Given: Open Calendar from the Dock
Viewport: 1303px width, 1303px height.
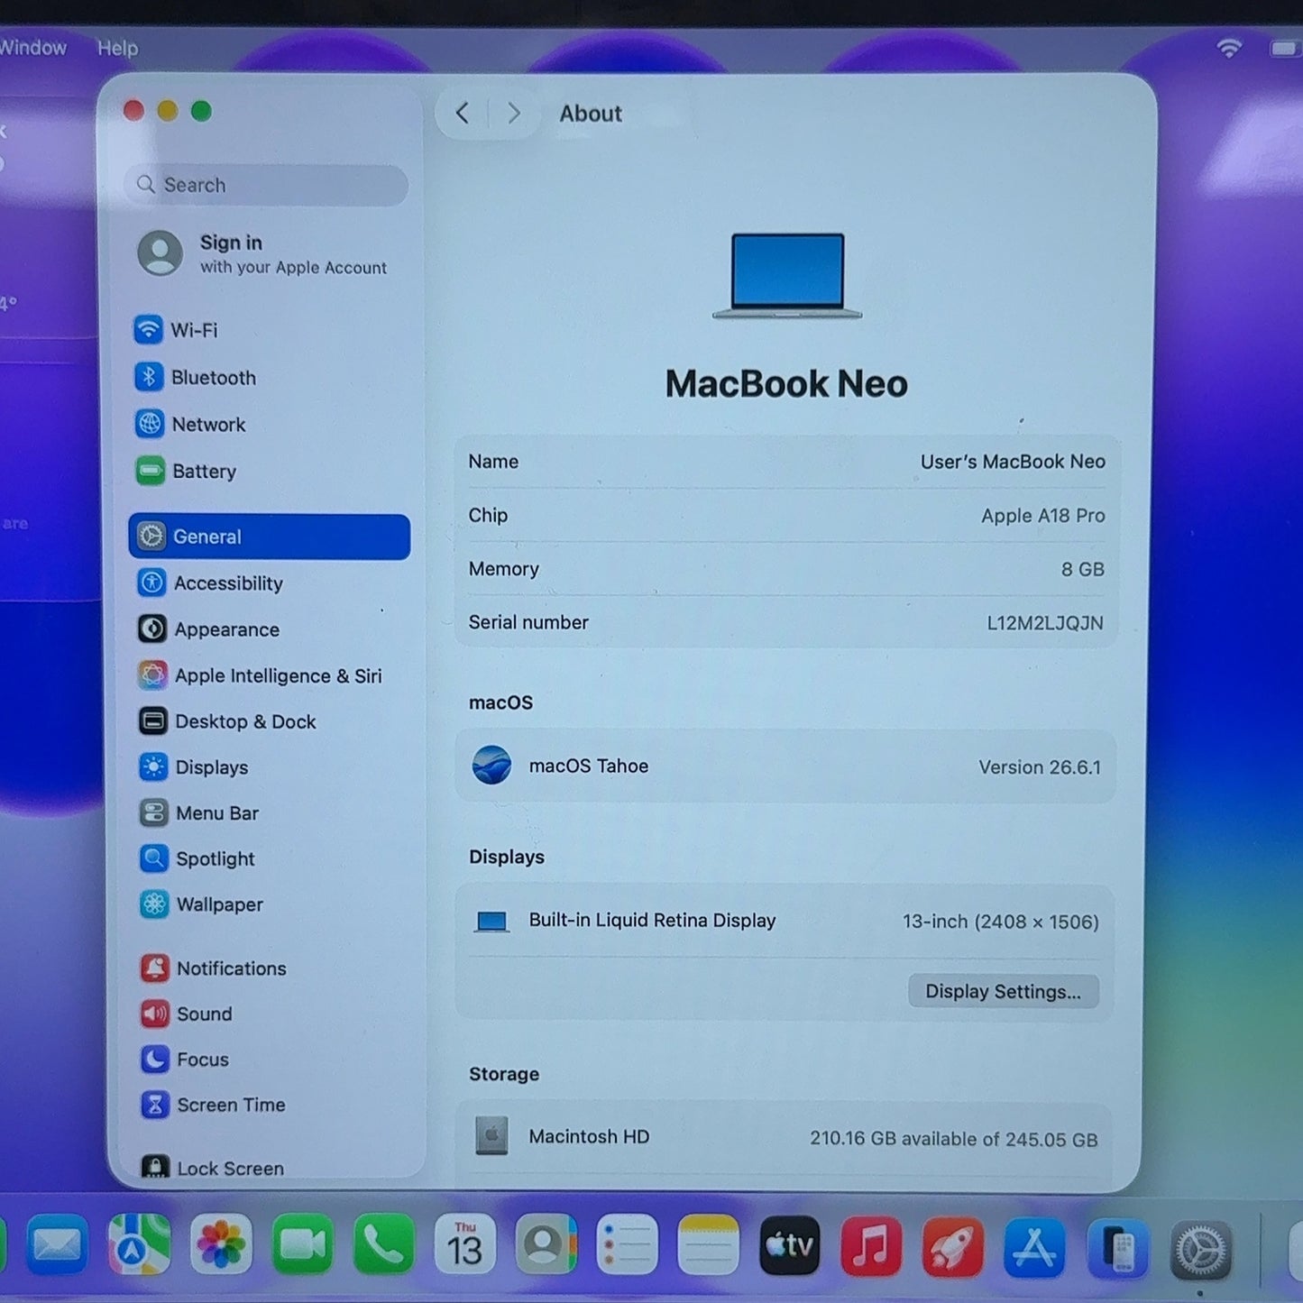Looking at the screenshot, I should pyautogui.click(x=464, y=1245).
